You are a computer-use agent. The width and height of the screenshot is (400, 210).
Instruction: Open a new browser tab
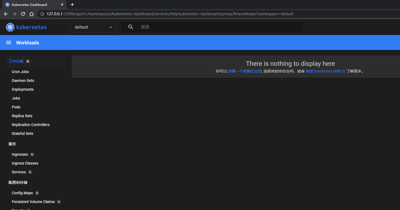(72, 5)
